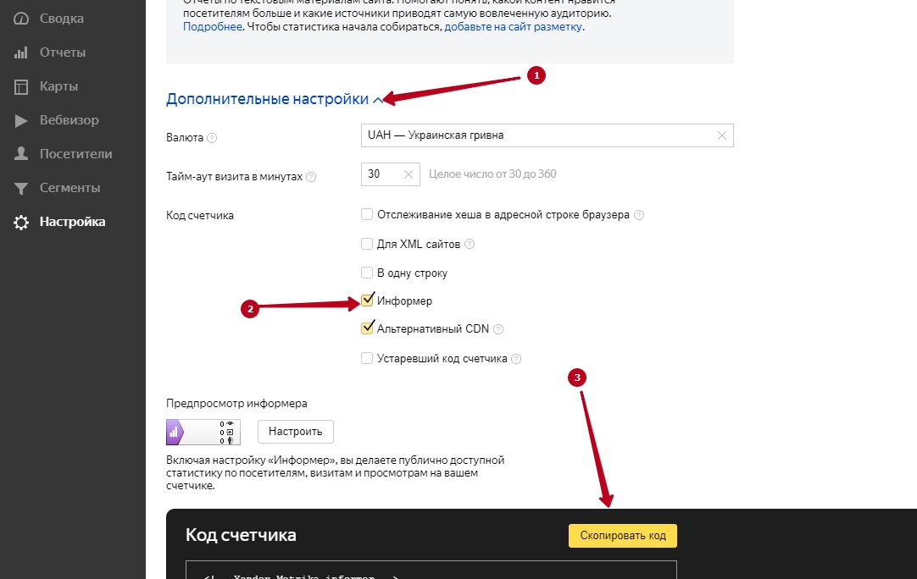Click the Посетители person icon
The image size is (917, 579).
[x=21, y=154]
